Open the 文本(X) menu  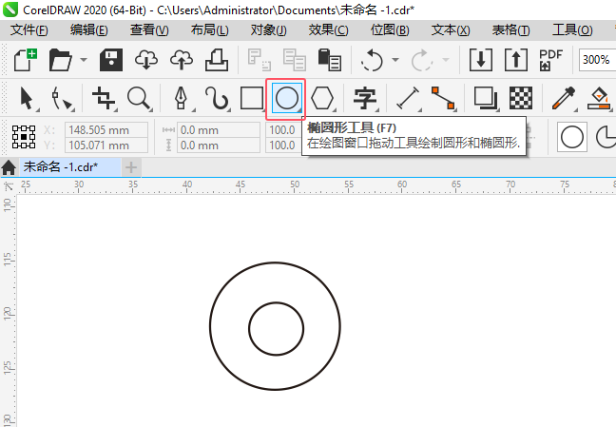pyautogui.click(x=451, y=29)
